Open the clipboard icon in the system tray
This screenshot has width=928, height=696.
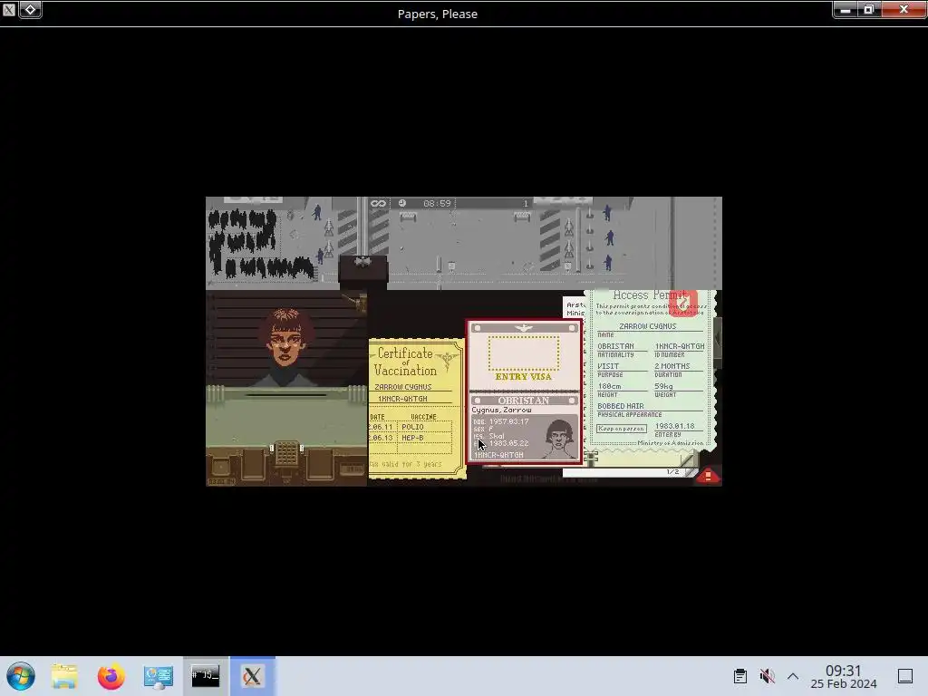coord(739,676)
